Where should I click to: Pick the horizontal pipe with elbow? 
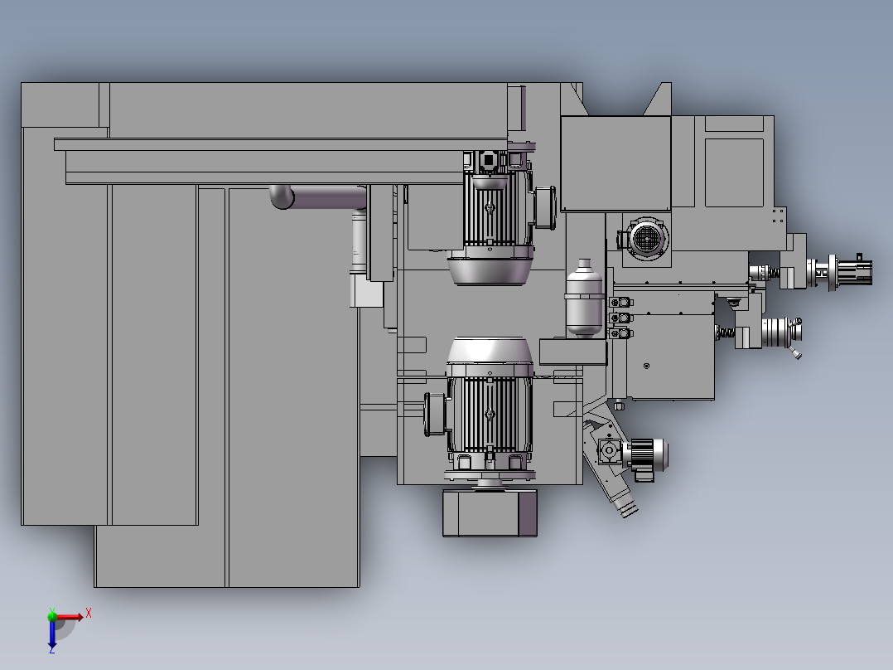pyautogui.click(x=318, y=197)
